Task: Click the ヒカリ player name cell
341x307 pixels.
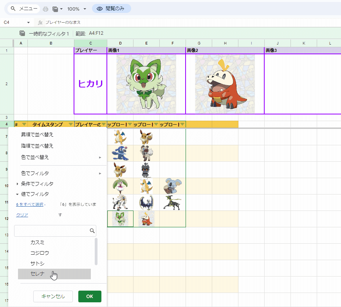Action: click(90, 84)
